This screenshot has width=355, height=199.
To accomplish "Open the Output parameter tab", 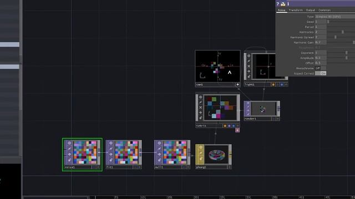I will [310, 10].
